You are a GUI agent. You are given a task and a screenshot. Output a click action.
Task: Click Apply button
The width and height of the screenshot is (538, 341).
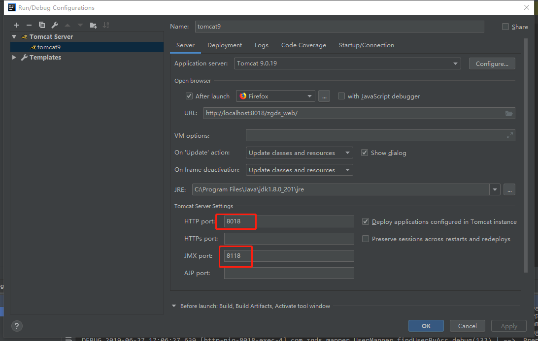coord(509,326)
